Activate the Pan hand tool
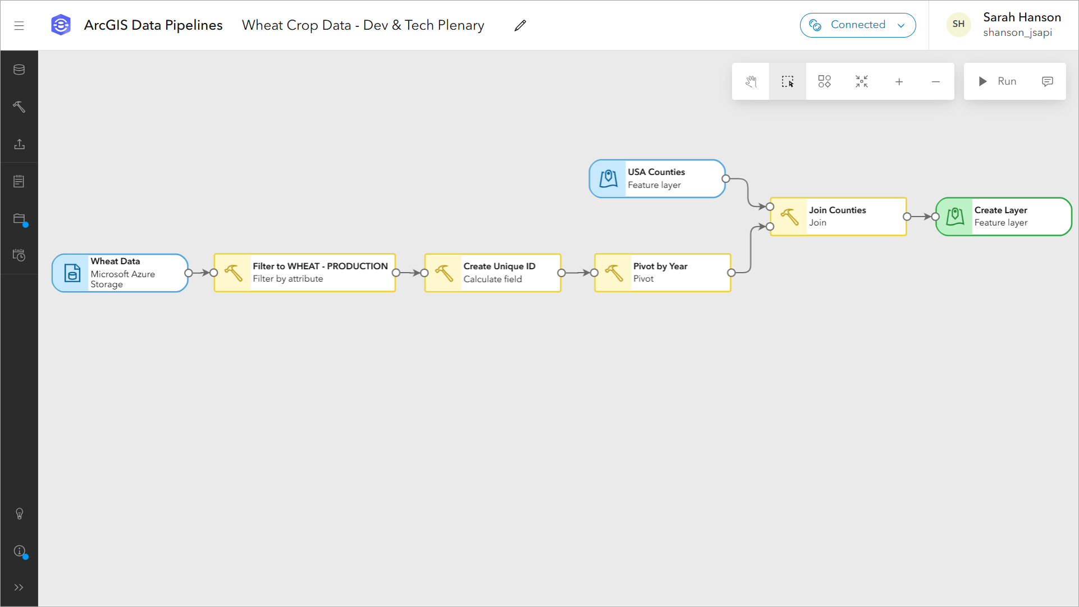Viewport: 1079px width, 607px height. pyautogui.click(x=751, y=81)
